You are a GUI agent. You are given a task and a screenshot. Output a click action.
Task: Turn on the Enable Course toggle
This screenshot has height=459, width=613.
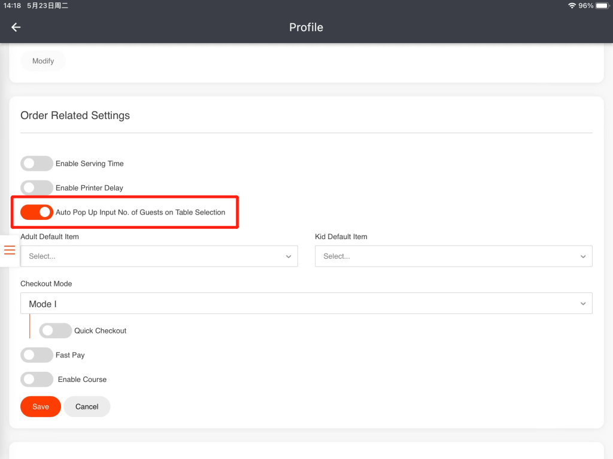[37, 380]
